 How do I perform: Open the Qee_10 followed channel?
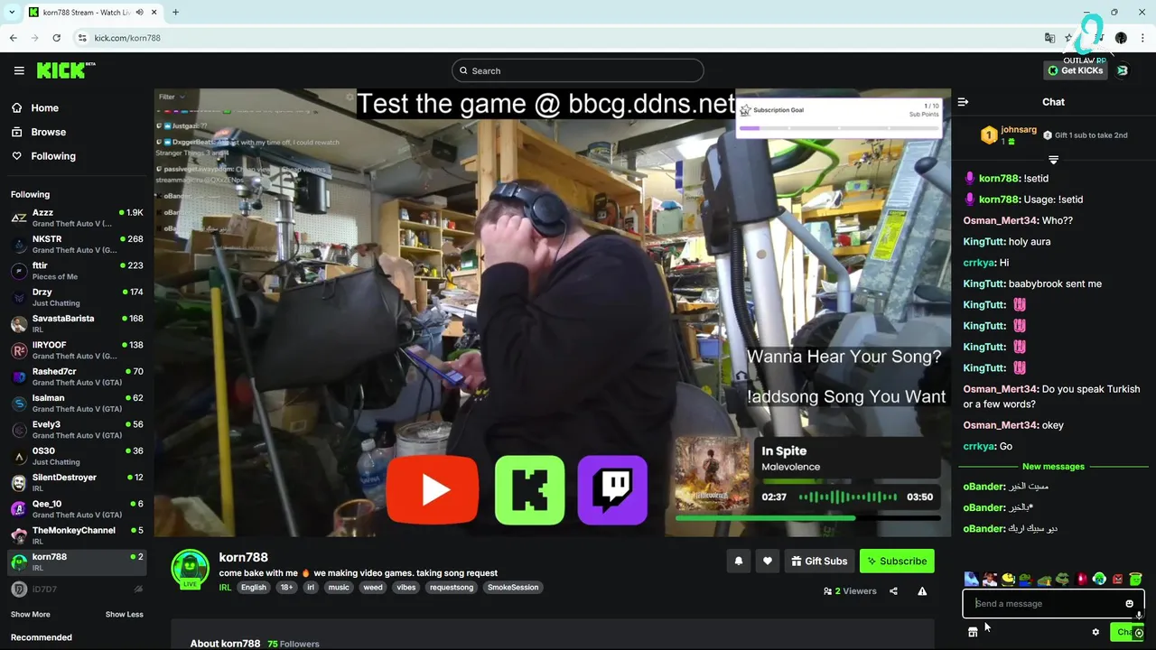pyautogui.click(x=76, y=509)
